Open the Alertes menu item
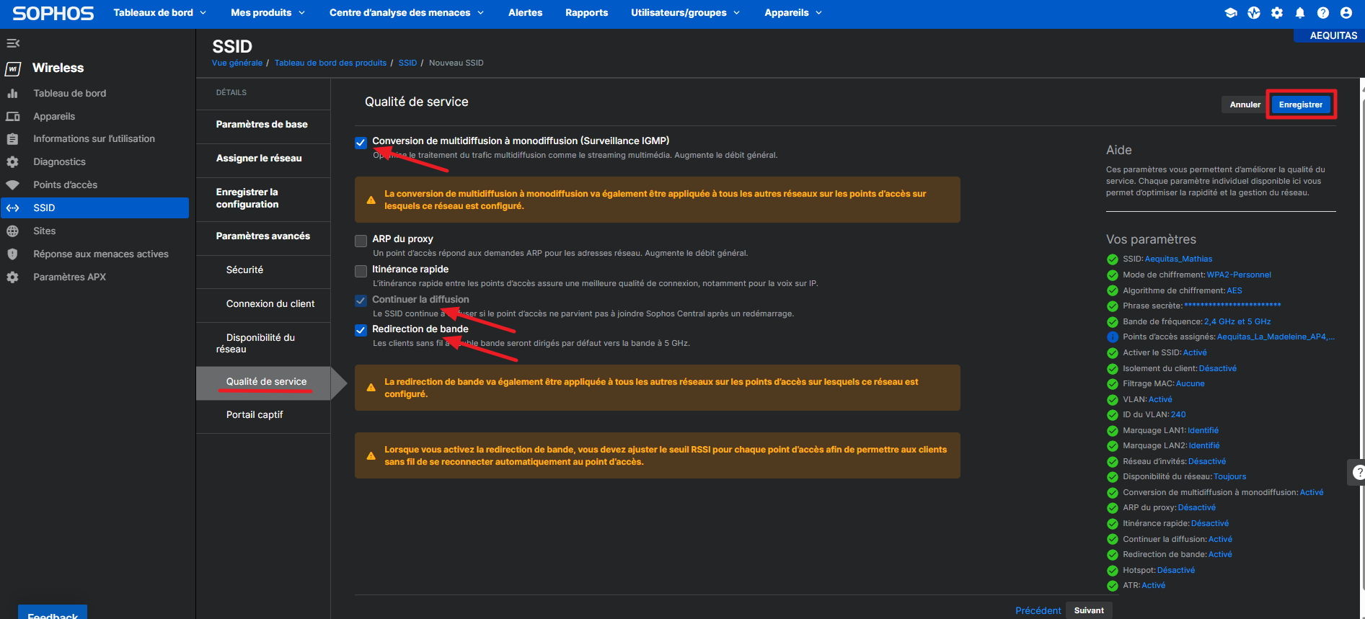 pyautogui.click(x=525, y=13)
